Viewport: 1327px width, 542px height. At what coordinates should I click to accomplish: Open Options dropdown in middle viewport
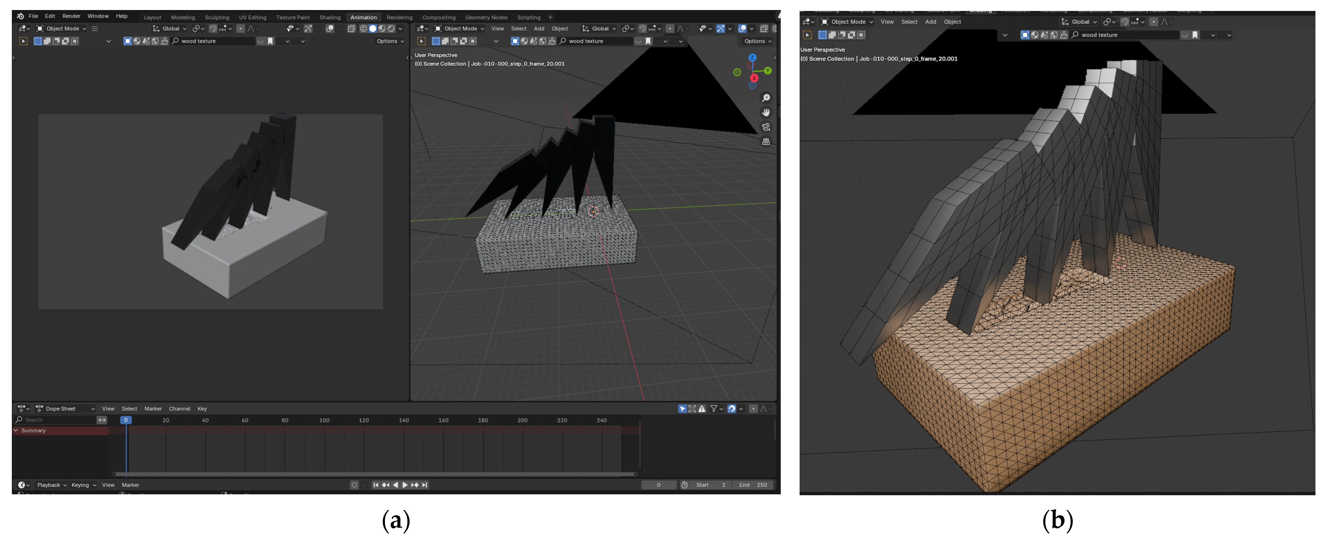click(x=757, y=41)
